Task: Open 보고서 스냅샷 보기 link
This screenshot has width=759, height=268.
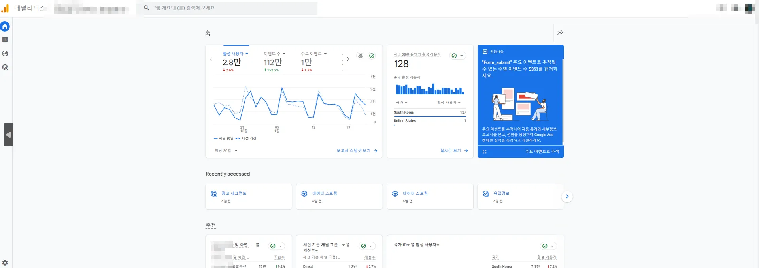Action: (357, 151)
